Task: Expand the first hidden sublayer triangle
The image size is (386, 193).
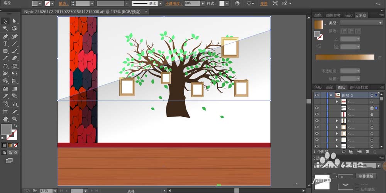Action: 337,101
